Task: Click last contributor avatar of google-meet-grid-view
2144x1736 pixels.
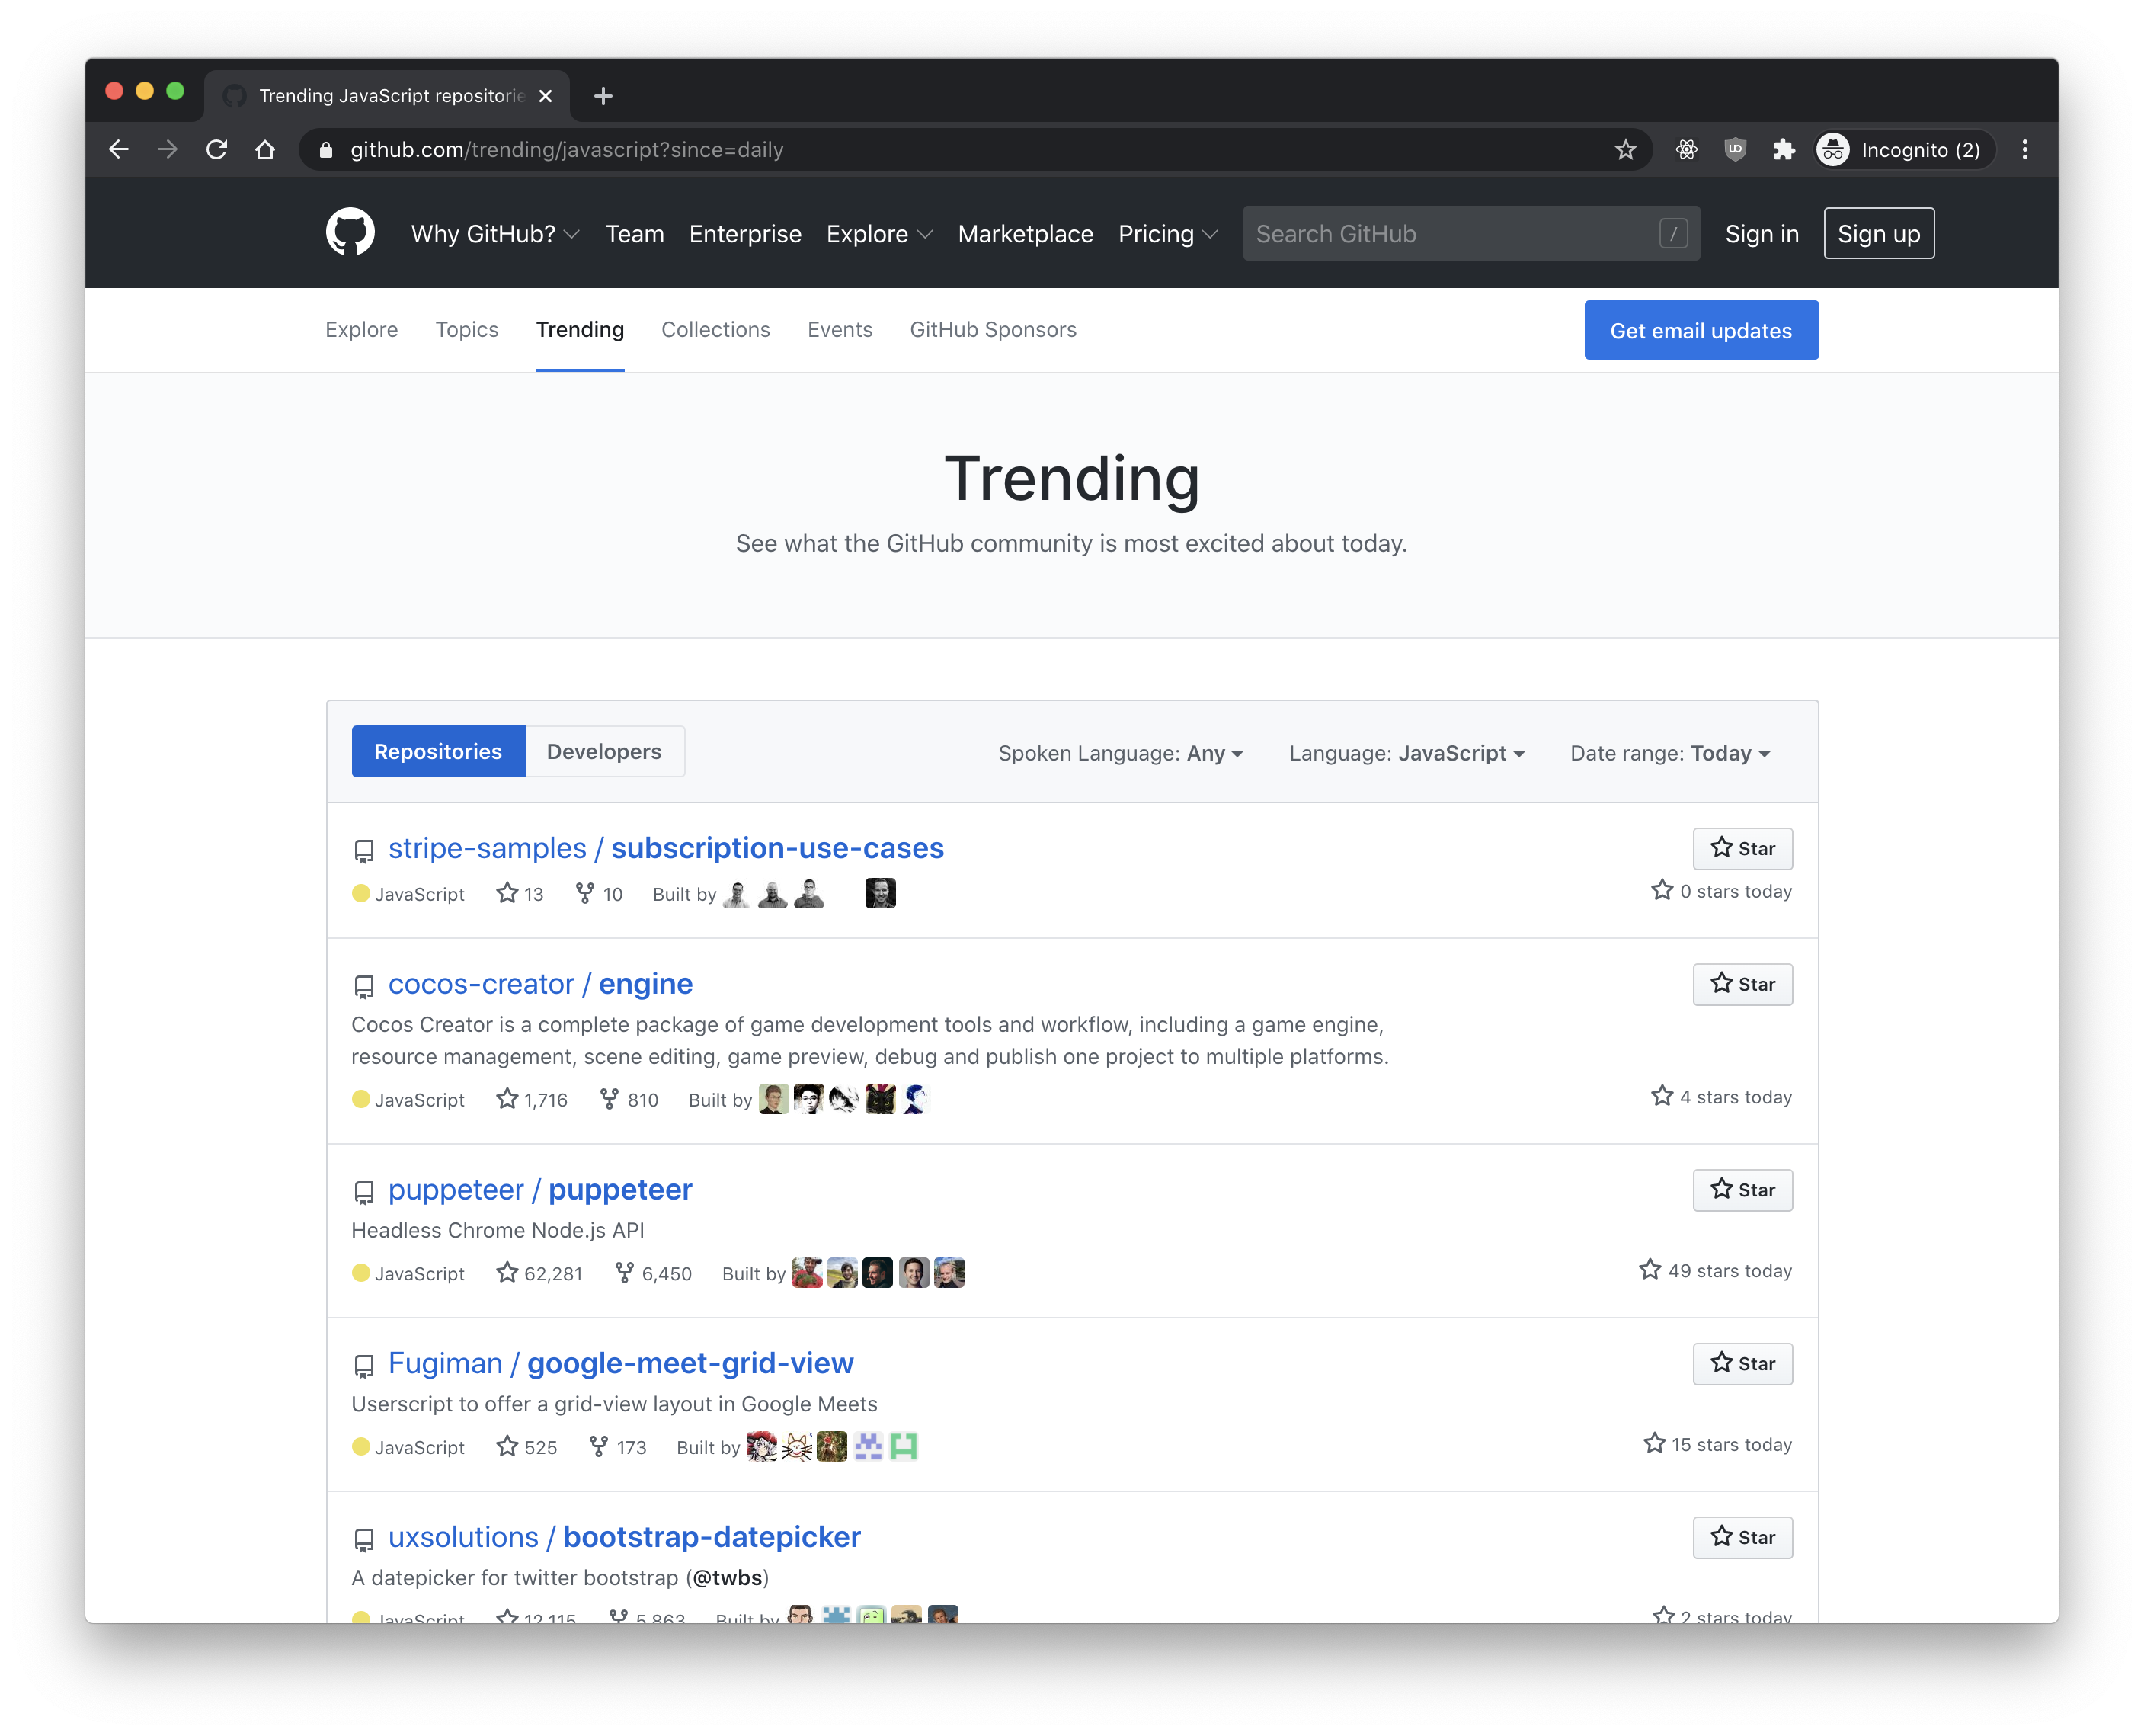Action: tap(904, 1446)
